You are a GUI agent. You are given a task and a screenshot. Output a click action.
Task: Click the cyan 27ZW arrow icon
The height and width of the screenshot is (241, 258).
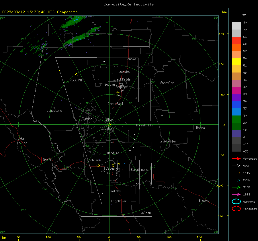click(236, 180)
